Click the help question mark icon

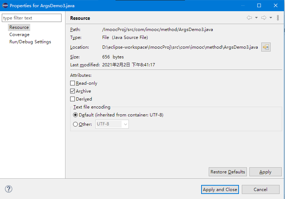[x=9, y=189]
